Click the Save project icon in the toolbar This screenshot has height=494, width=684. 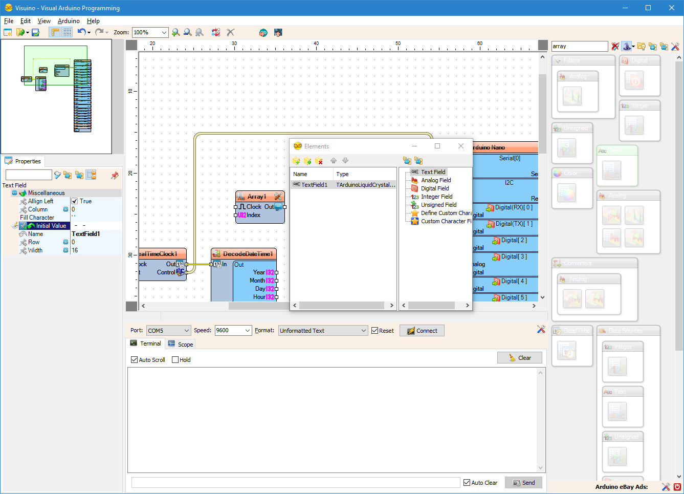tap(35, 32)
